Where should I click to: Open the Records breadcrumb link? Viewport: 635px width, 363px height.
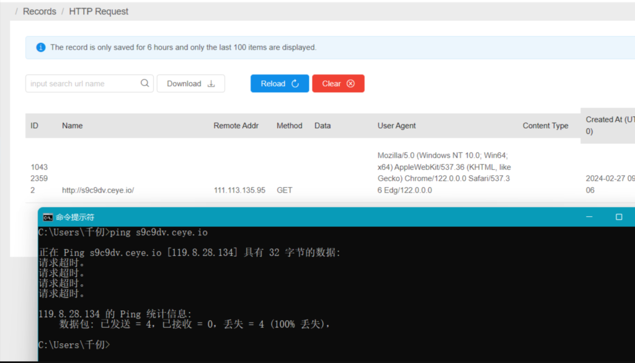39,11
